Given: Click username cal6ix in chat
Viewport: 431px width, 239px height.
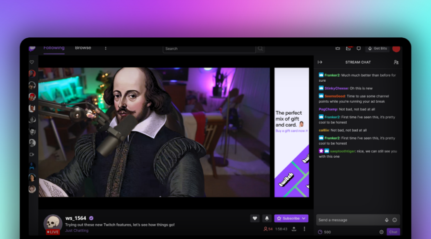Looking at the screenshot, I should 324,130.
